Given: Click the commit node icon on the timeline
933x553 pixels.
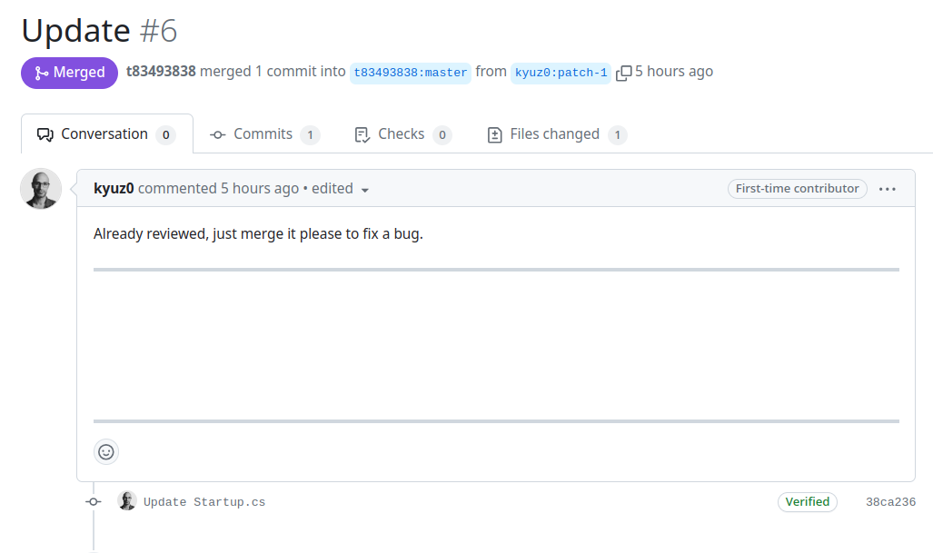Looking at the screenshot, I should click(93, 500).
